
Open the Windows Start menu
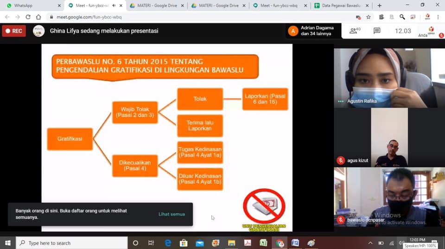(8, 243)
